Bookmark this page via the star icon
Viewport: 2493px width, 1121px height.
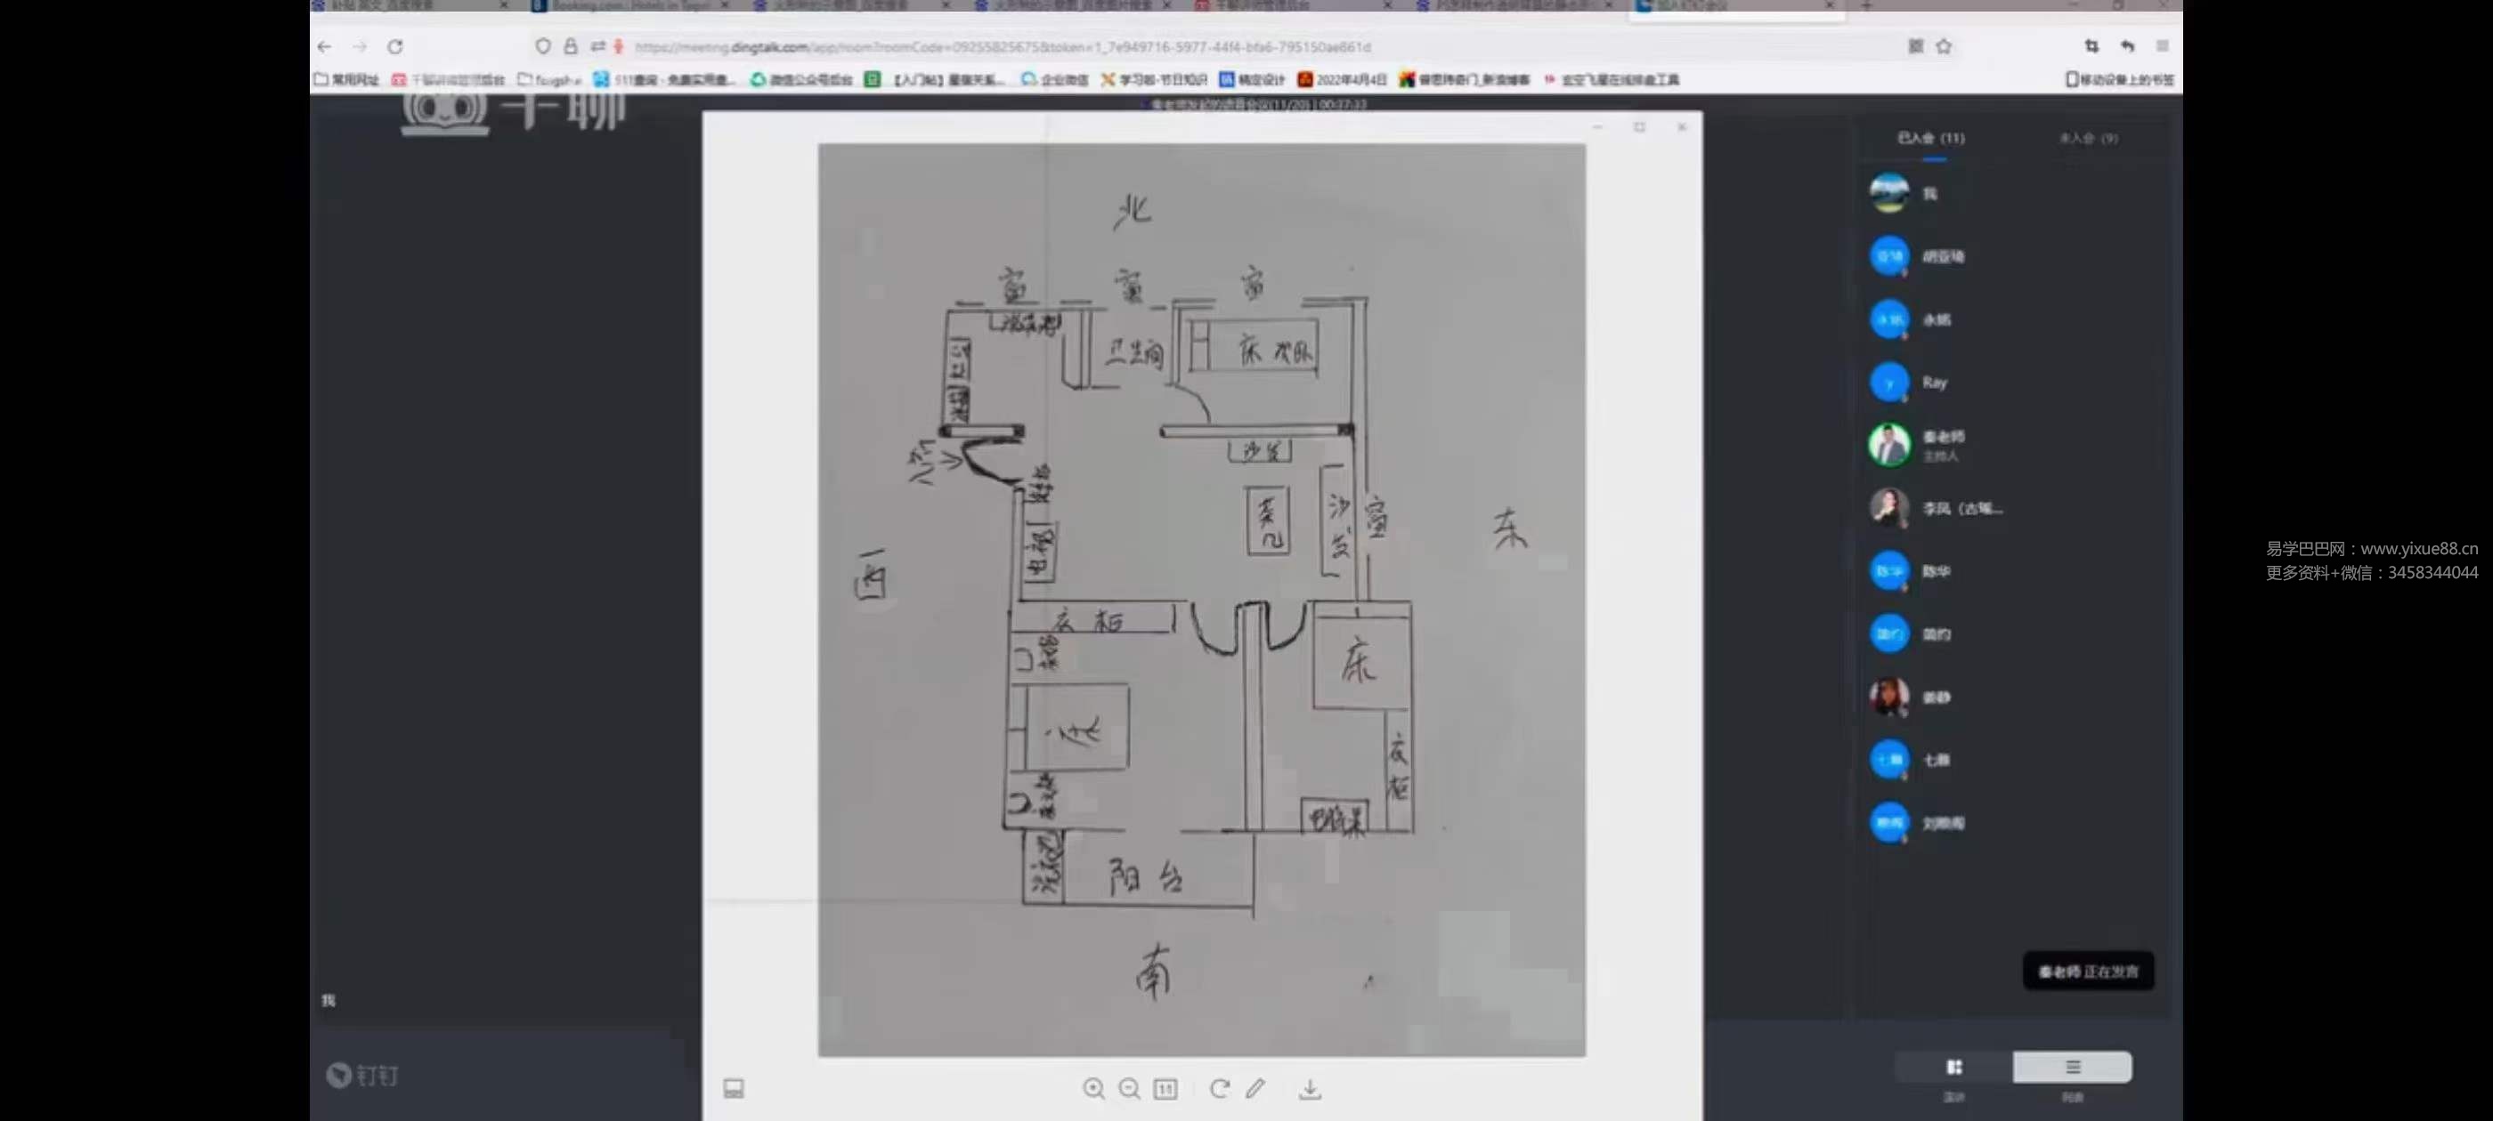pyautogui.click(x=1945, y=45)
